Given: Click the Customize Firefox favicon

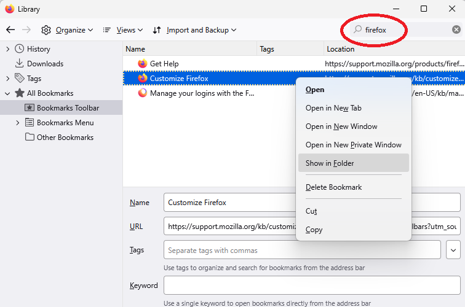Looking at the screenshot, I should (143, 78).
